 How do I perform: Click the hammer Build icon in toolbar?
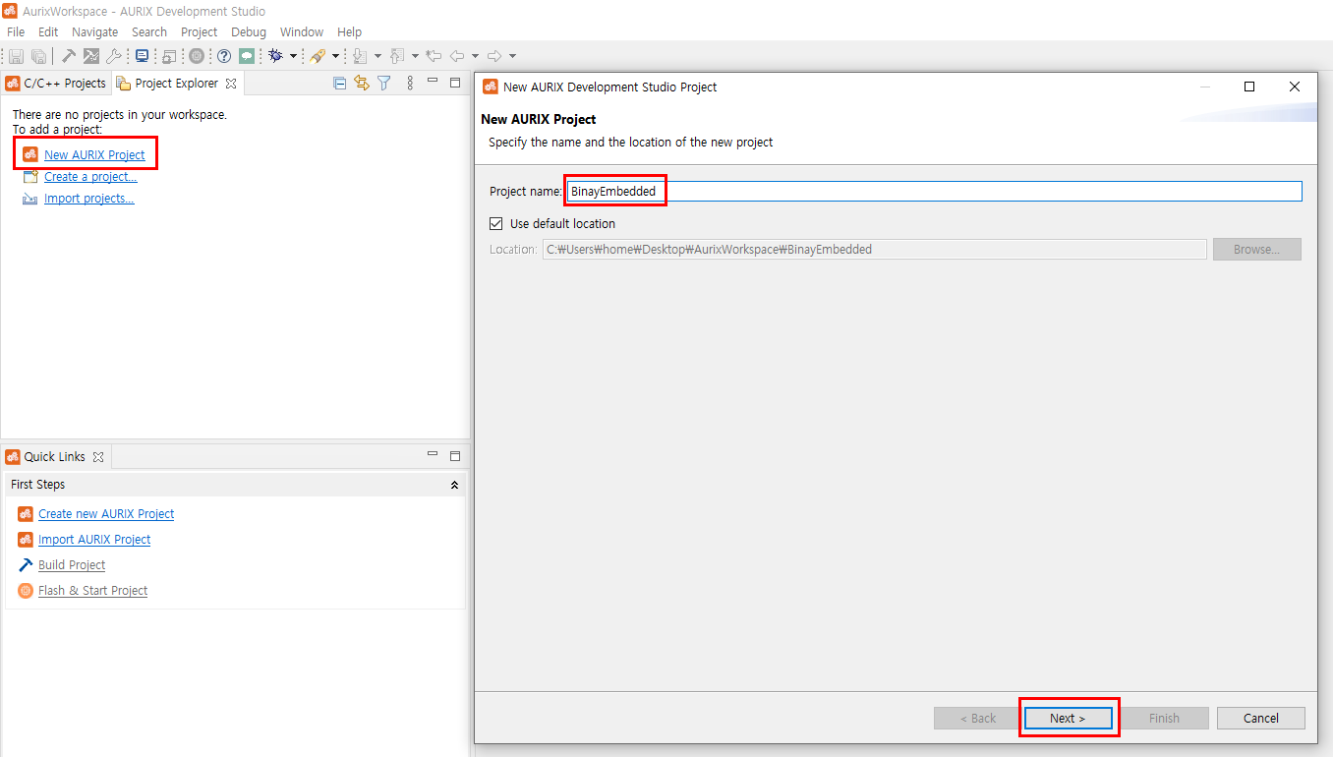tap(69, 56)
